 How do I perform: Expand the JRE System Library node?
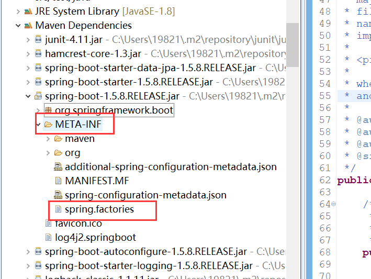(18, 12)
